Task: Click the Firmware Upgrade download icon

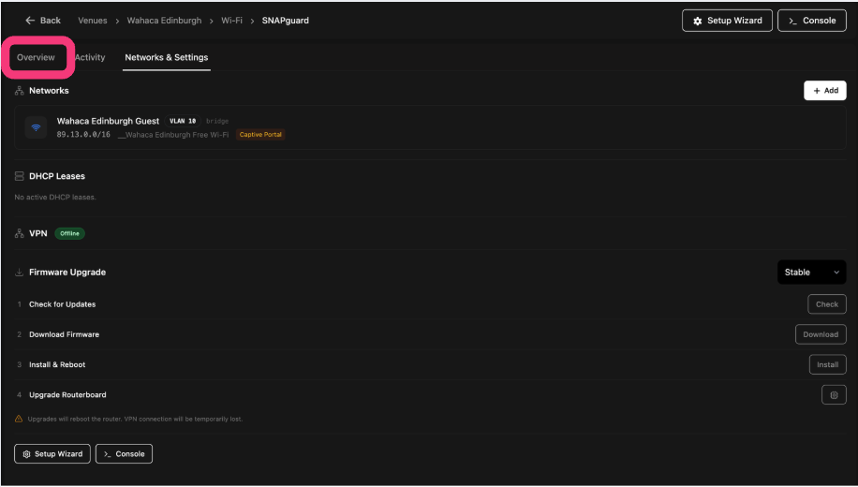Action: (x=20, y=273)
